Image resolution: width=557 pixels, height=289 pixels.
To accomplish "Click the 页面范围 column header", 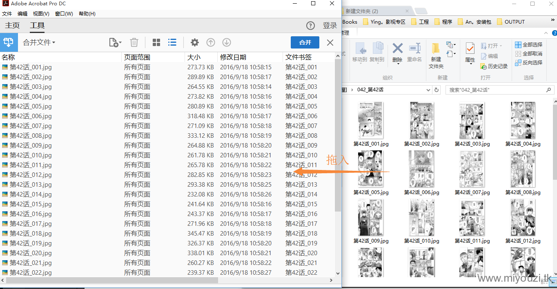I will [154, 57].
